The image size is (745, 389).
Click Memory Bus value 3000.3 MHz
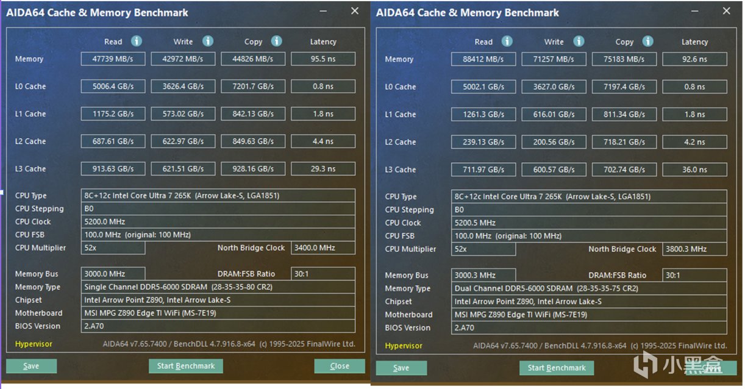coord(483,275)
